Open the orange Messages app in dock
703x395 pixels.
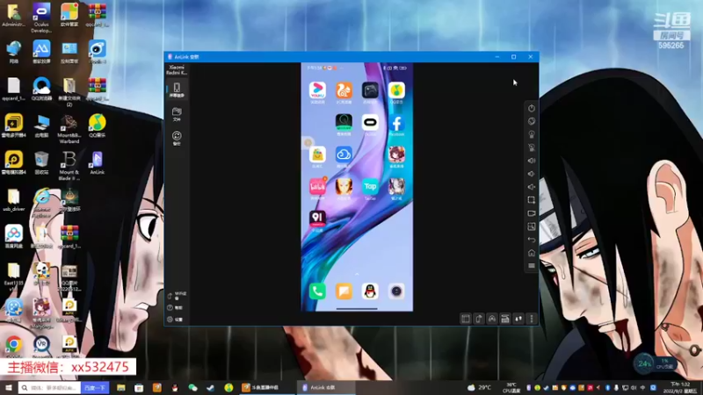coord(344,291)
